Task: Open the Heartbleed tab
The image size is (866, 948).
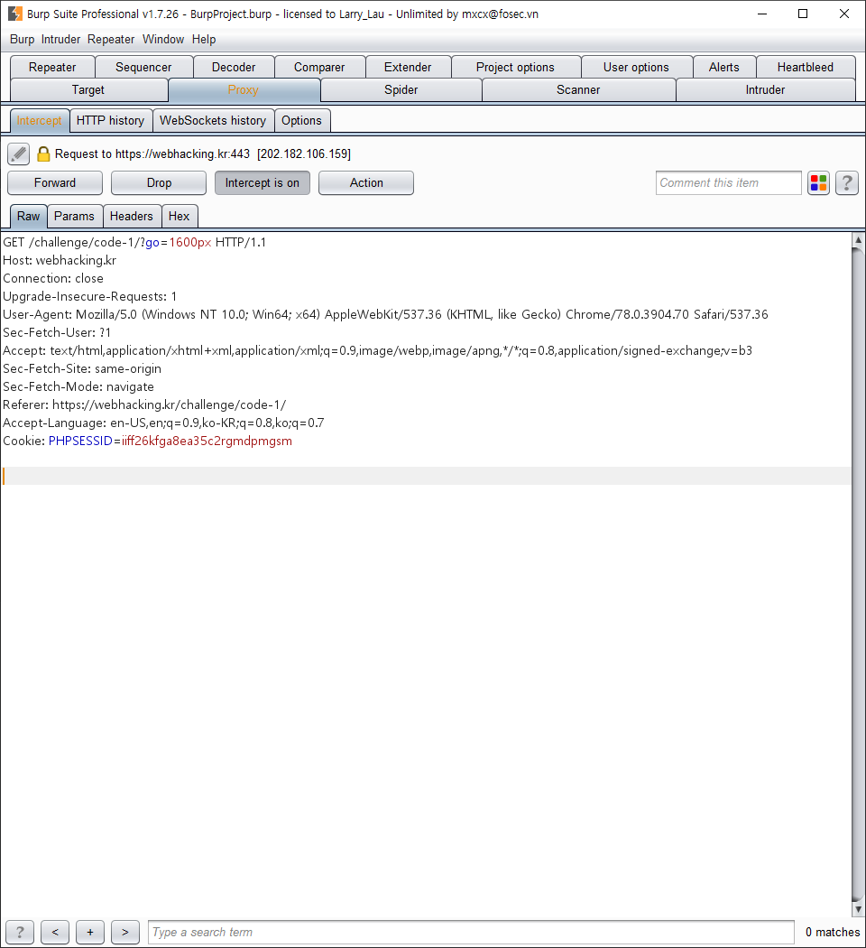Action: pos(806,67)
